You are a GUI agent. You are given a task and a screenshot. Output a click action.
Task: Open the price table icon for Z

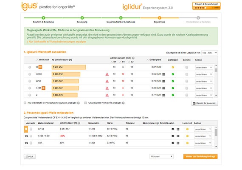pos(163,95)
